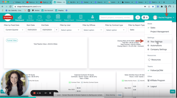The height and width of the screenshot is (98, 177).
Task: Click browser back arrow
Action: [3, 6]
